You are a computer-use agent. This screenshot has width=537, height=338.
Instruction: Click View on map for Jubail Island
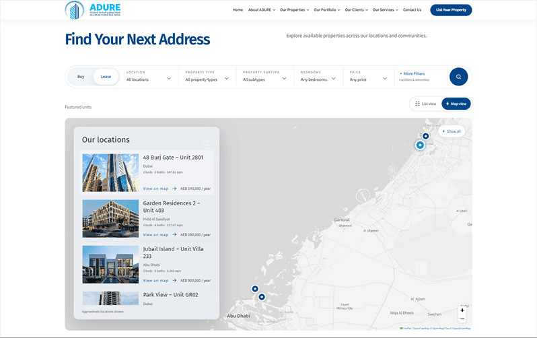pos(159,280)
